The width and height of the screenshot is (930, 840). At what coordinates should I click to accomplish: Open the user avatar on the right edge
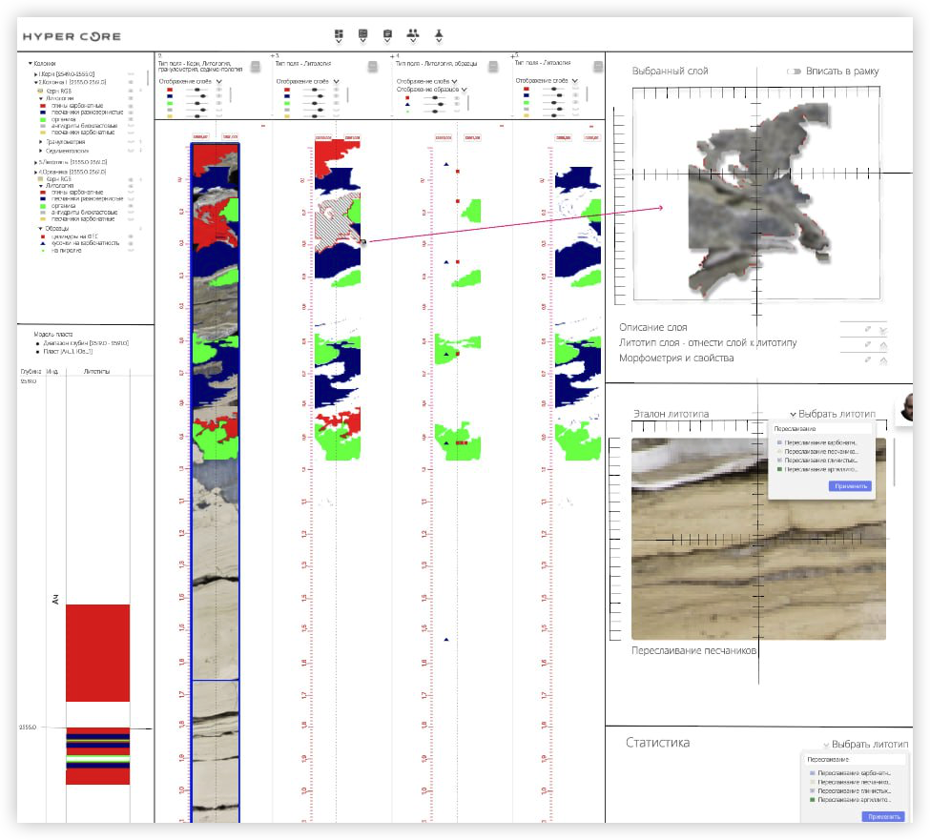pyautogui.click(x=906, y=408)
